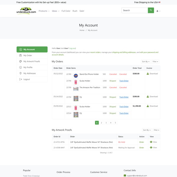The width and height of the screenshot is (177, 177).
Task: Expand the Ideas navigation dropdown
Action: [x=55, y=11]
